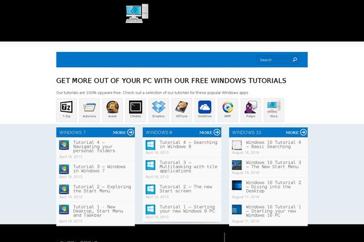Open Tutorial 4 – Navigating your personal folders
Image resolution: width=364 pixels, height=242 pixels.
pos(94,146)
